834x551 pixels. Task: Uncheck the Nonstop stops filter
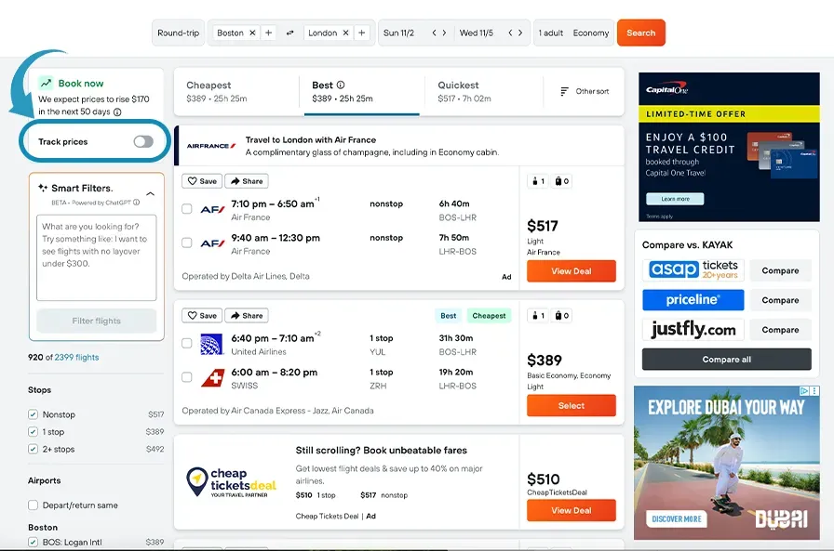tap(34, 414)
